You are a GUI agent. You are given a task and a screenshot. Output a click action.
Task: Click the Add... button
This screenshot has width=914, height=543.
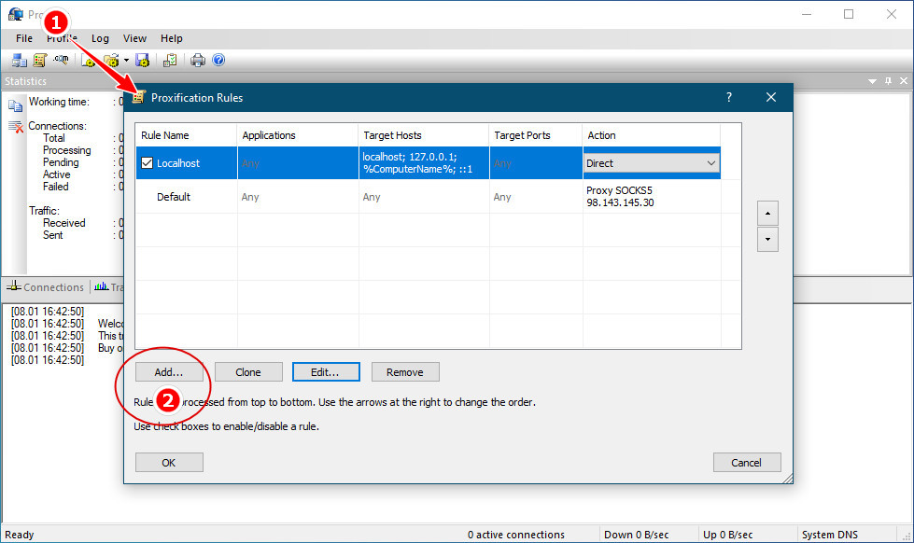[169, 371]
